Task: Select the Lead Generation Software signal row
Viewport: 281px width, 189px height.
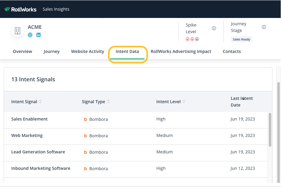Action: tap(38, 152)
